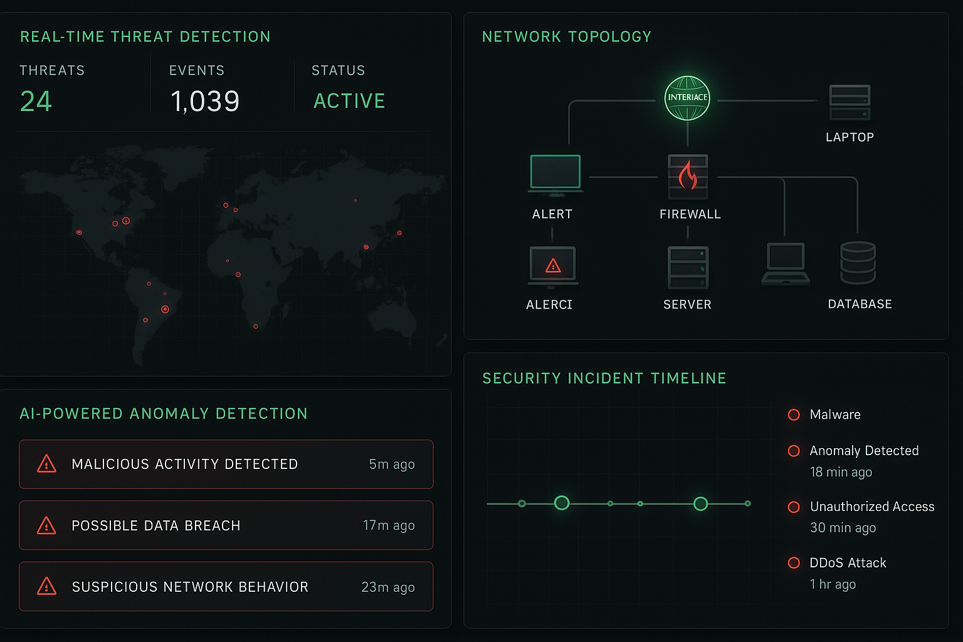Select the Internet globe node in Network Topology

(687, 98)
